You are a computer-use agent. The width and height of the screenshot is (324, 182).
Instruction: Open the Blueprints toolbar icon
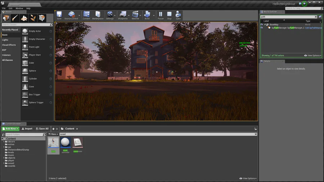123,15
